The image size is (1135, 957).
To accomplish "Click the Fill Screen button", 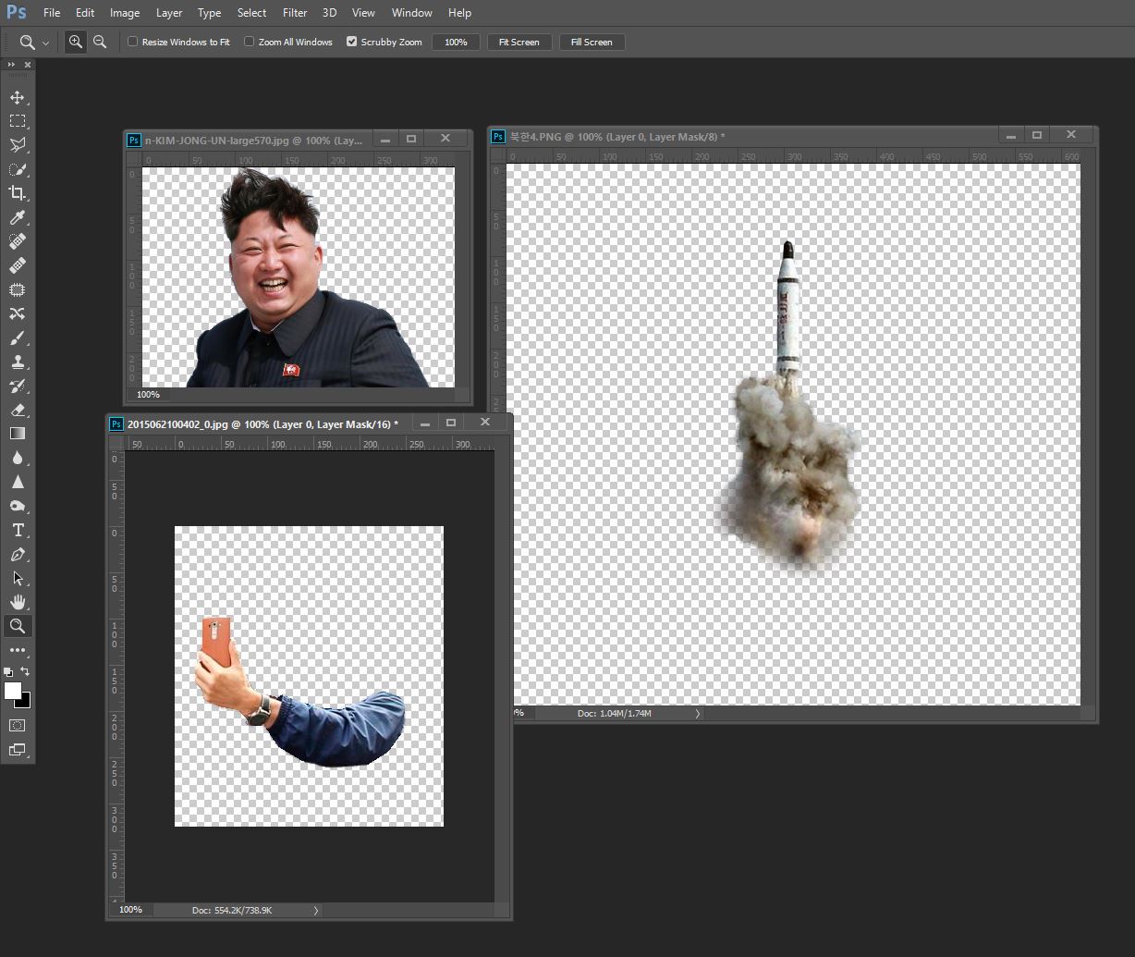I will [x=592, y=42].
